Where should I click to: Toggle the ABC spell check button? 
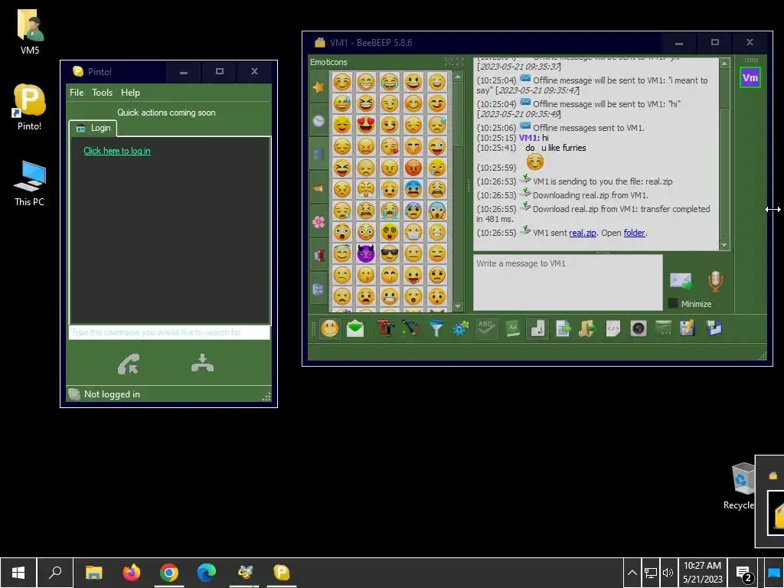(x=486, y=328)
